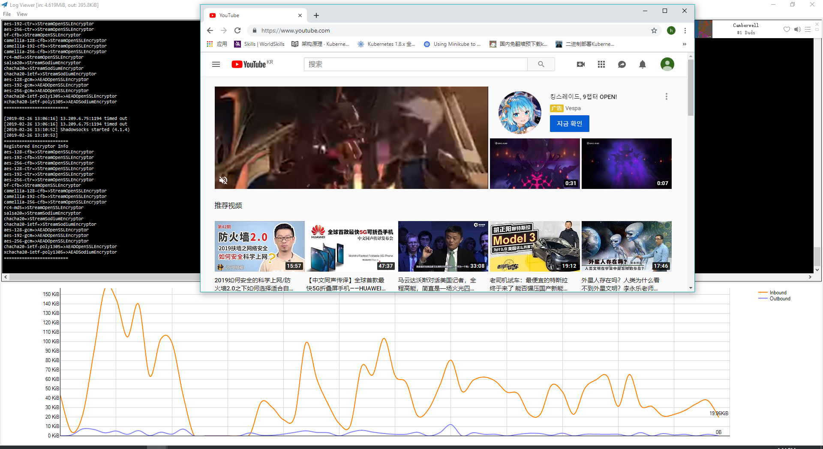The width and height of the screenshot is (823, 449).
Task: Unmute the playing promoted video
Action: [223, 180]
